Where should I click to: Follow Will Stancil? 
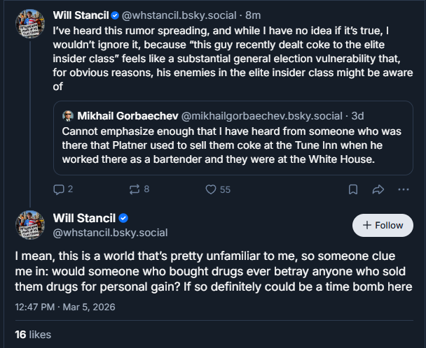coord(383,225)
